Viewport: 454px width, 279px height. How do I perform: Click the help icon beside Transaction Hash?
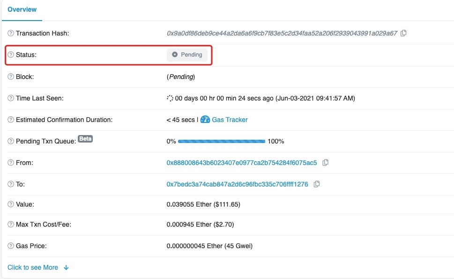pyautogui.click(x=11, y=33)
